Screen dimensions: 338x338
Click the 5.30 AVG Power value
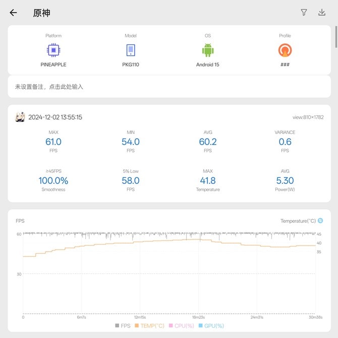(x=285, y=180)
